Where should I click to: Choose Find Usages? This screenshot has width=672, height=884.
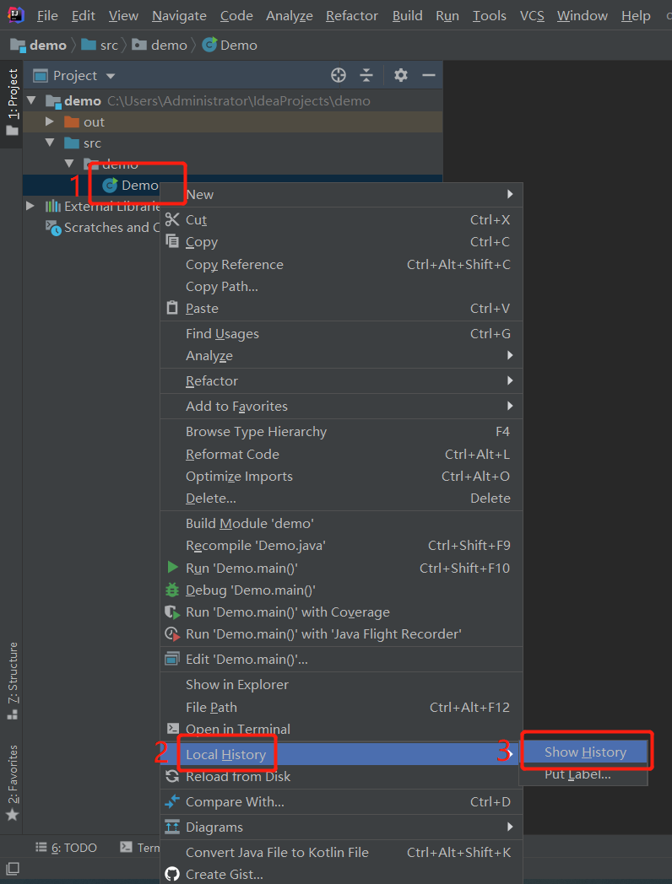[341, 334]
